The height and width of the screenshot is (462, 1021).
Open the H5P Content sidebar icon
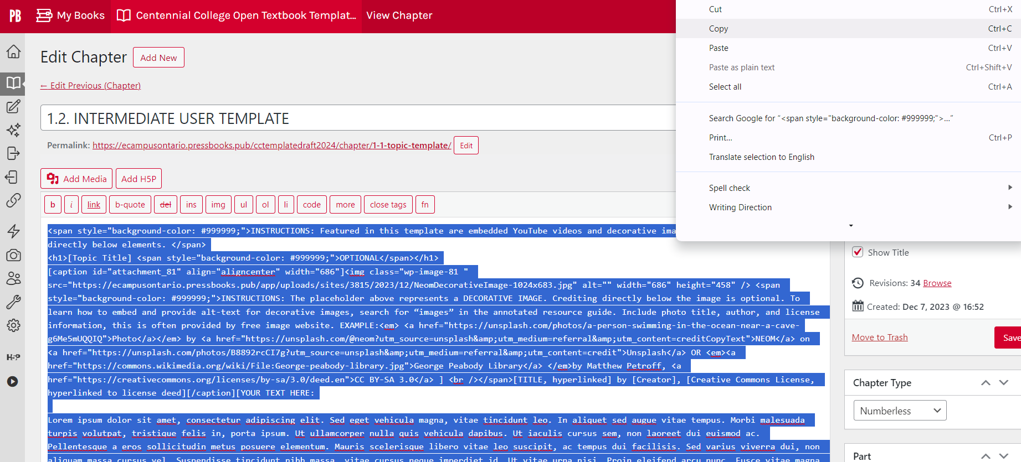(x=13, y=357)
